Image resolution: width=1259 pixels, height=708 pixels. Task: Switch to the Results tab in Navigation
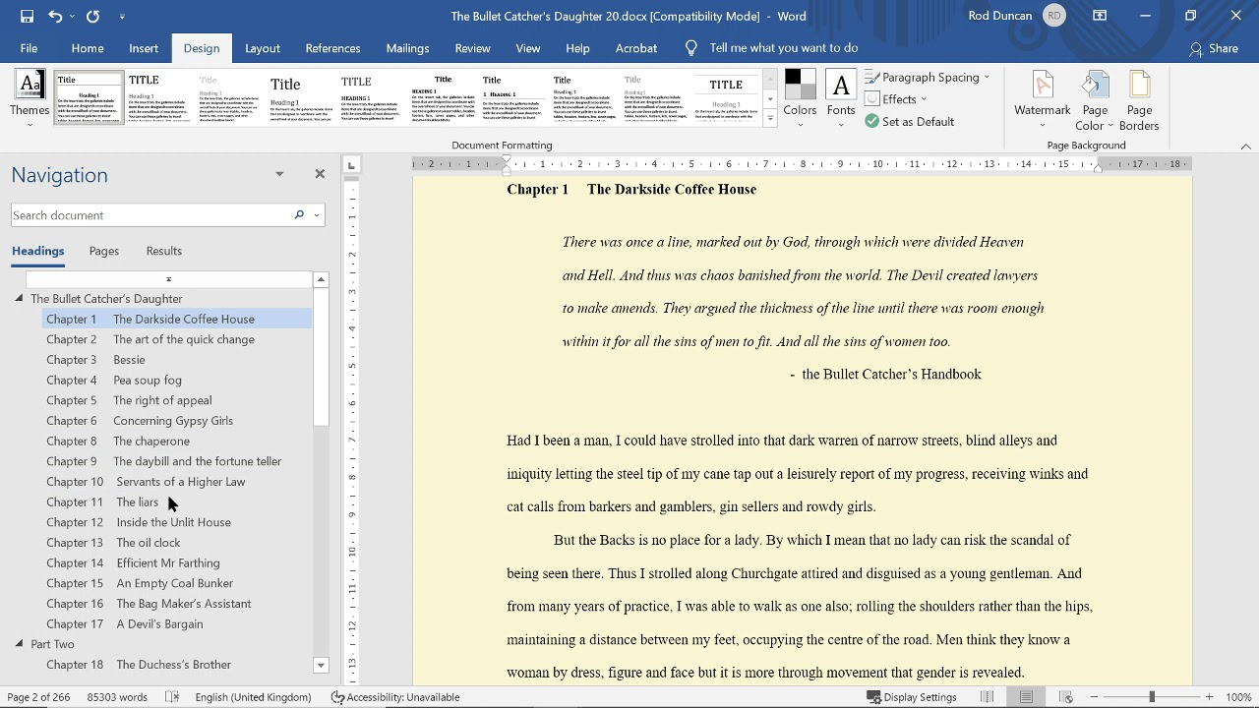click(x=164, y=251)
